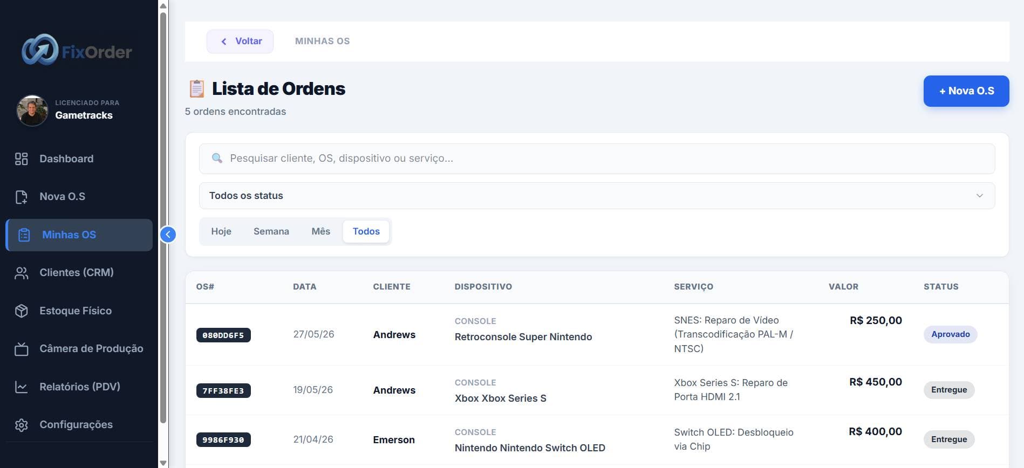Open Relatórios (PDV) menu item

79,387
